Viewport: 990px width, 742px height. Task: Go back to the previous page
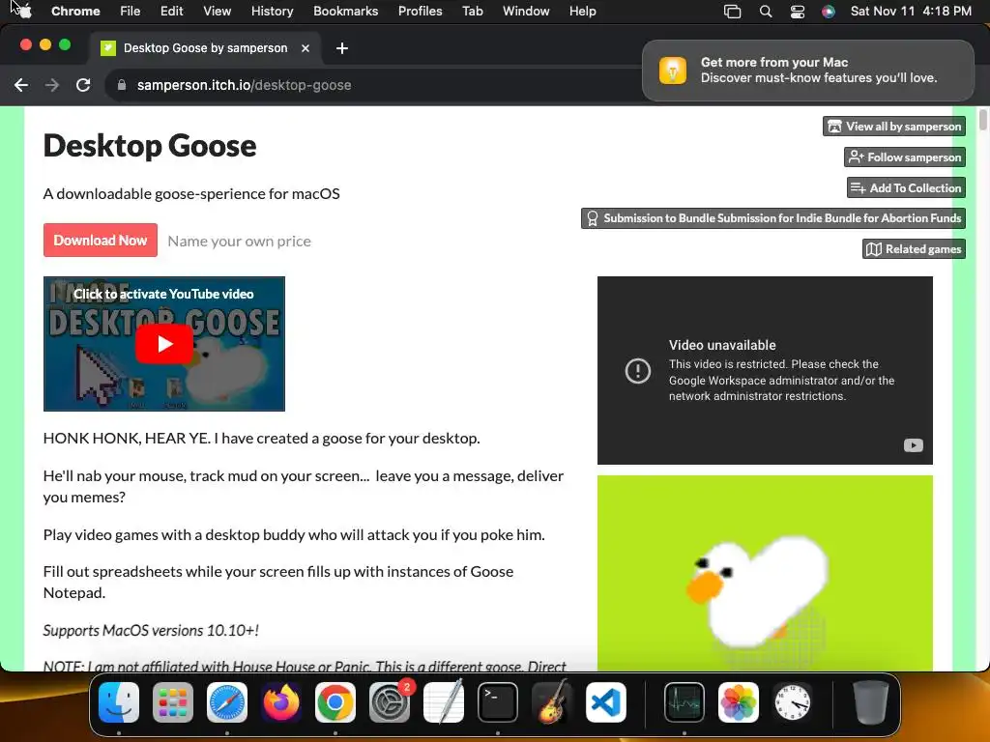click(x=21, y=85)
